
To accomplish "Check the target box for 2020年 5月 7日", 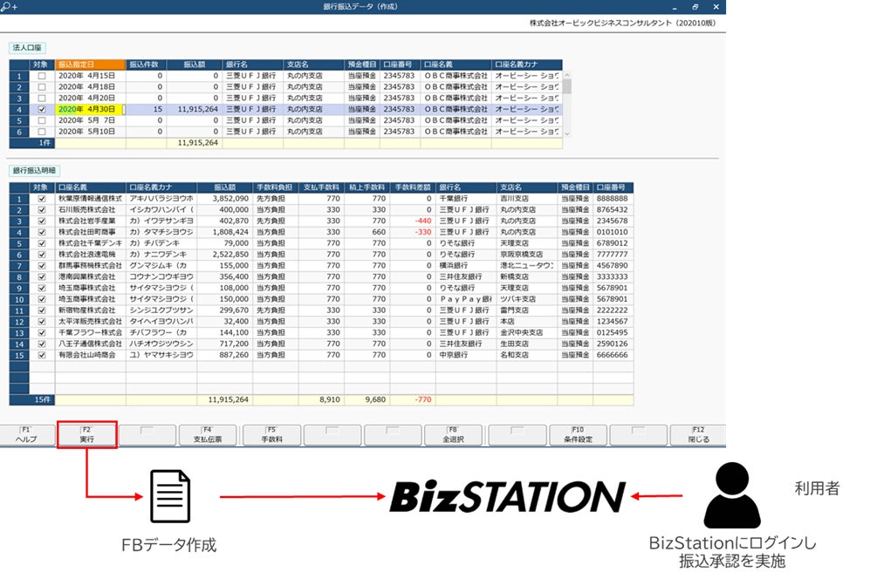I will point(42,120).
